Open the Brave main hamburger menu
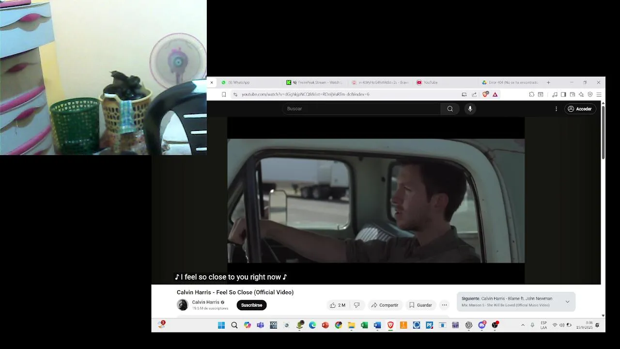 click(x=599, y=95)
